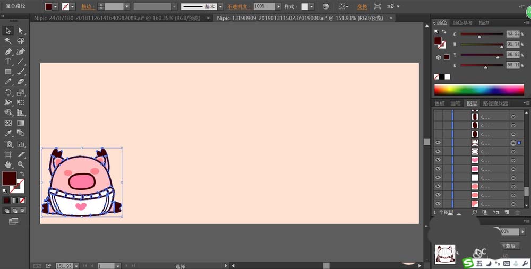
Task: Select the Rotate tool
Action: tap(8, 92)
